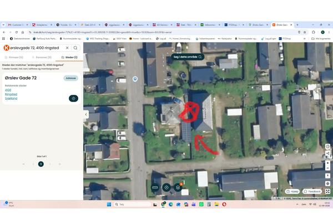The image size is (333, 214).
Task: Open the FTZShop bookmark
Action: click(x=285, y=39)
